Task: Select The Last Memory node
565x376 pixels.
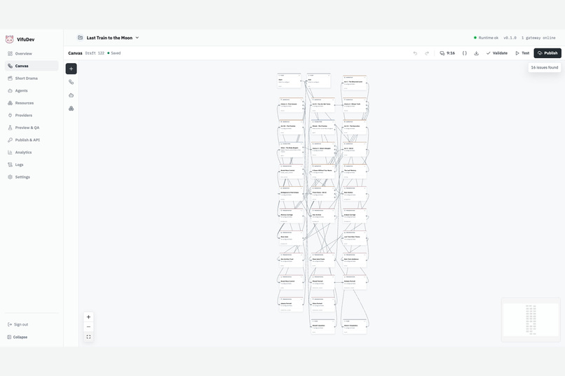Action: tap(355, 172)
